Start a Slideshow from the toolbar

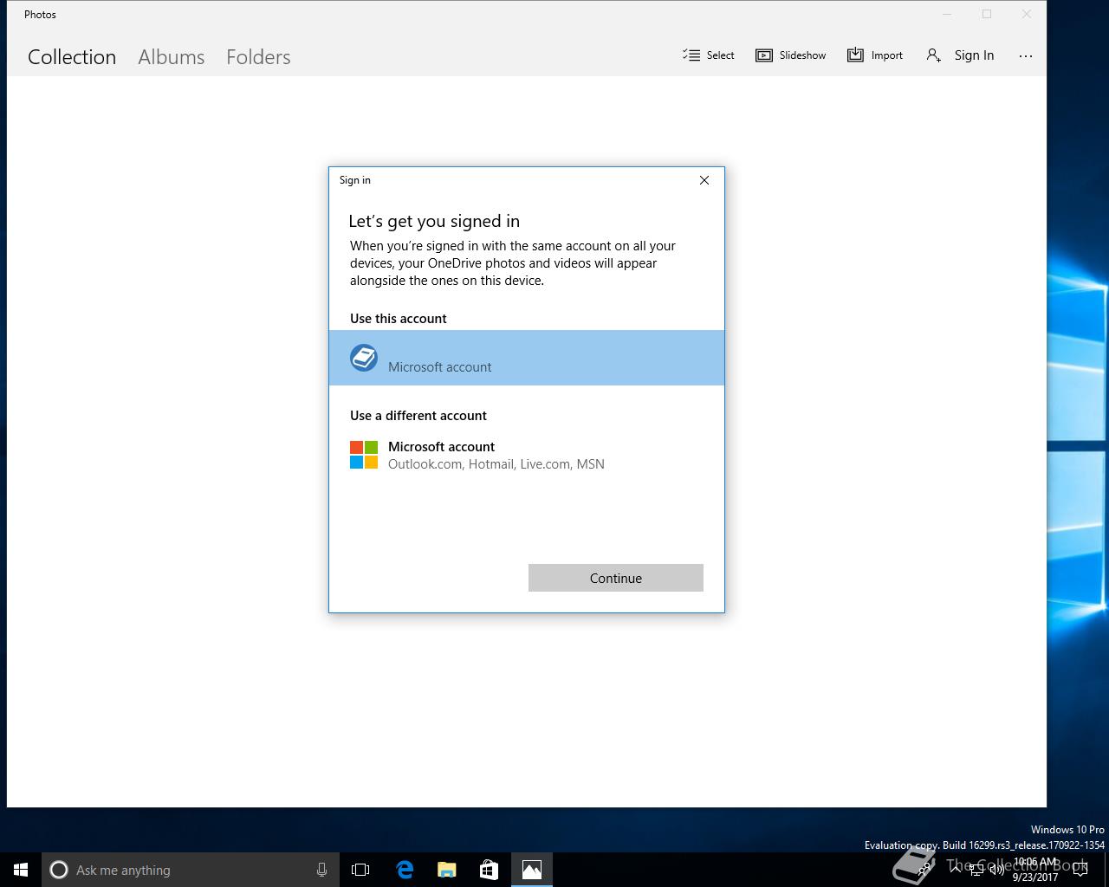tap(791, 55)
